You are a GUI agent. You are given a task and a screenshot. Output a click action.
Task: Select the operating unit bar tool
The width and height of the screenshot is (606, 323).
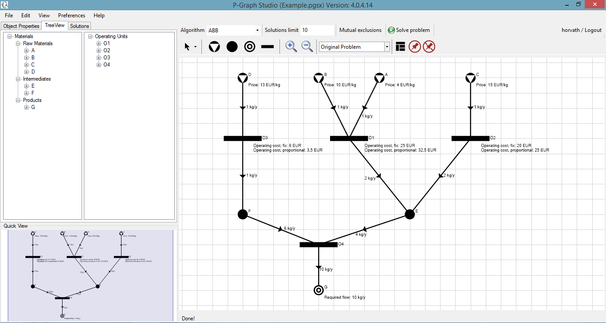pyautogui.click(x=268, y=47)
